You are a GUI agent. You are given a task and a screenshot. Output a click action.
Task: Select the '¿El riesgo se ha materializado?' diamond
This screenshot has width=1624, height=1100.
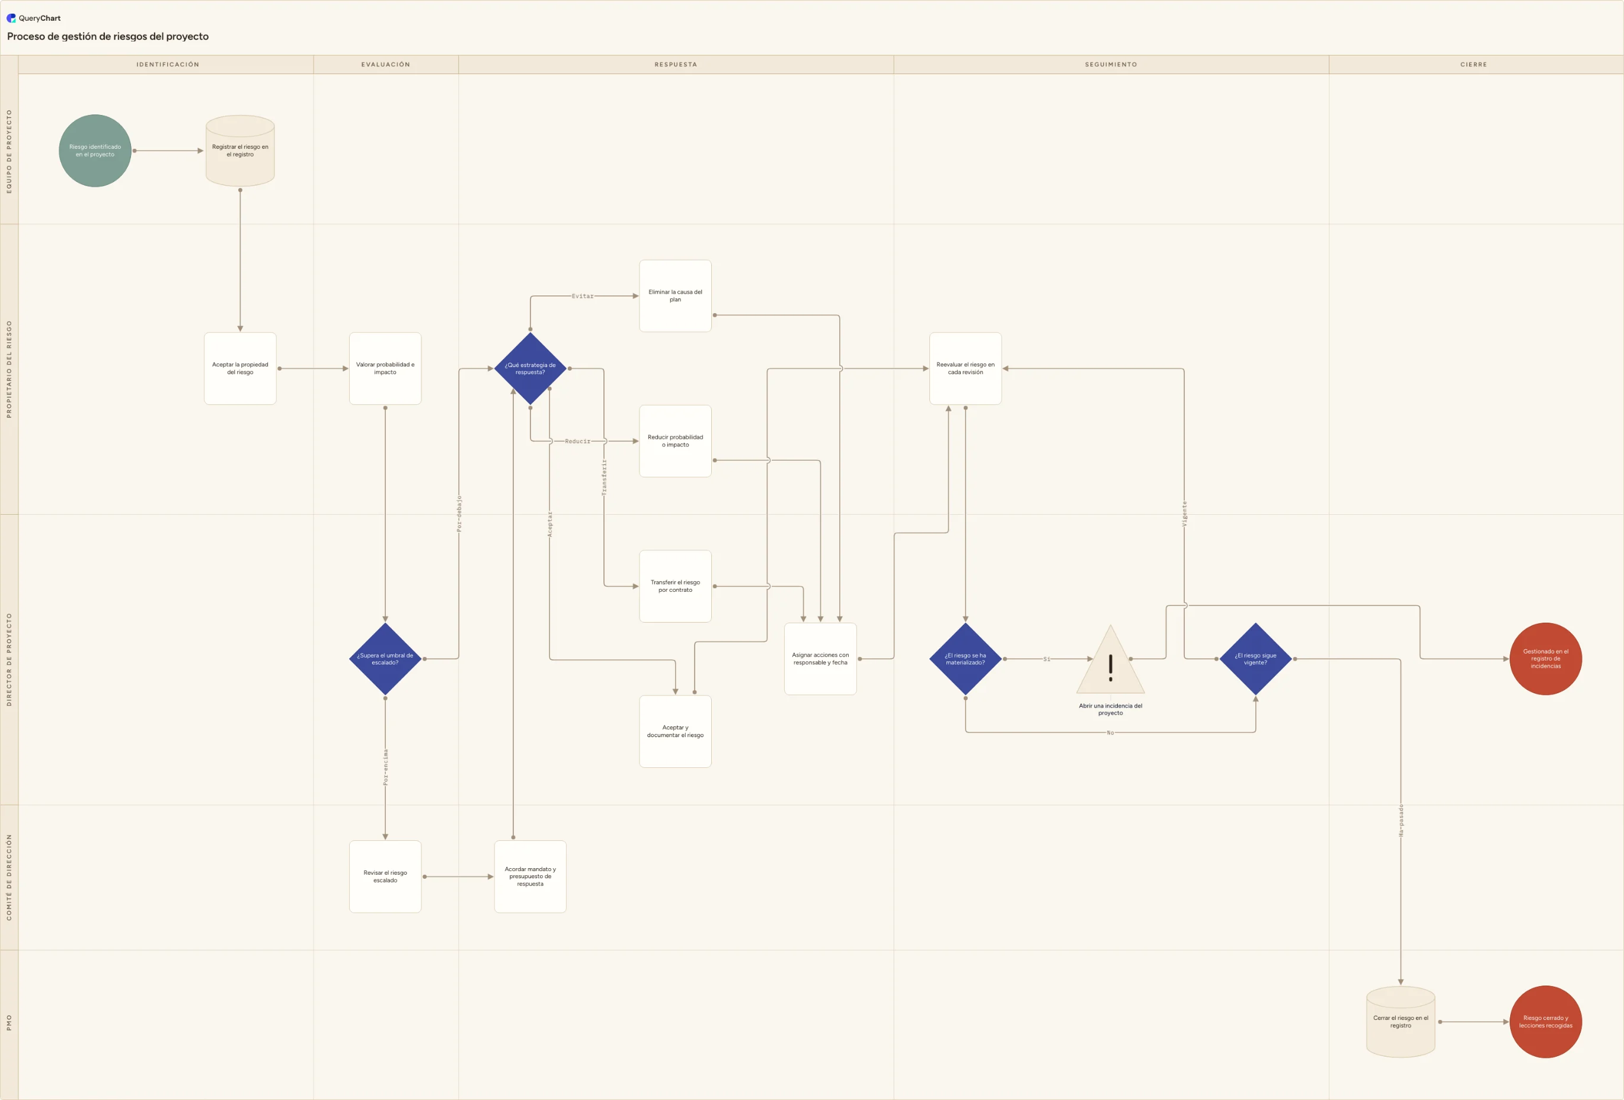pos(966,659)
